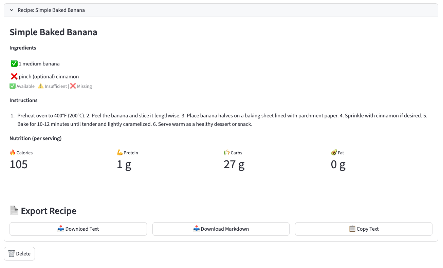This screenshot has height=268, width=443.
Task: Click the Copy Text button
Action: [x=364, y=229]
